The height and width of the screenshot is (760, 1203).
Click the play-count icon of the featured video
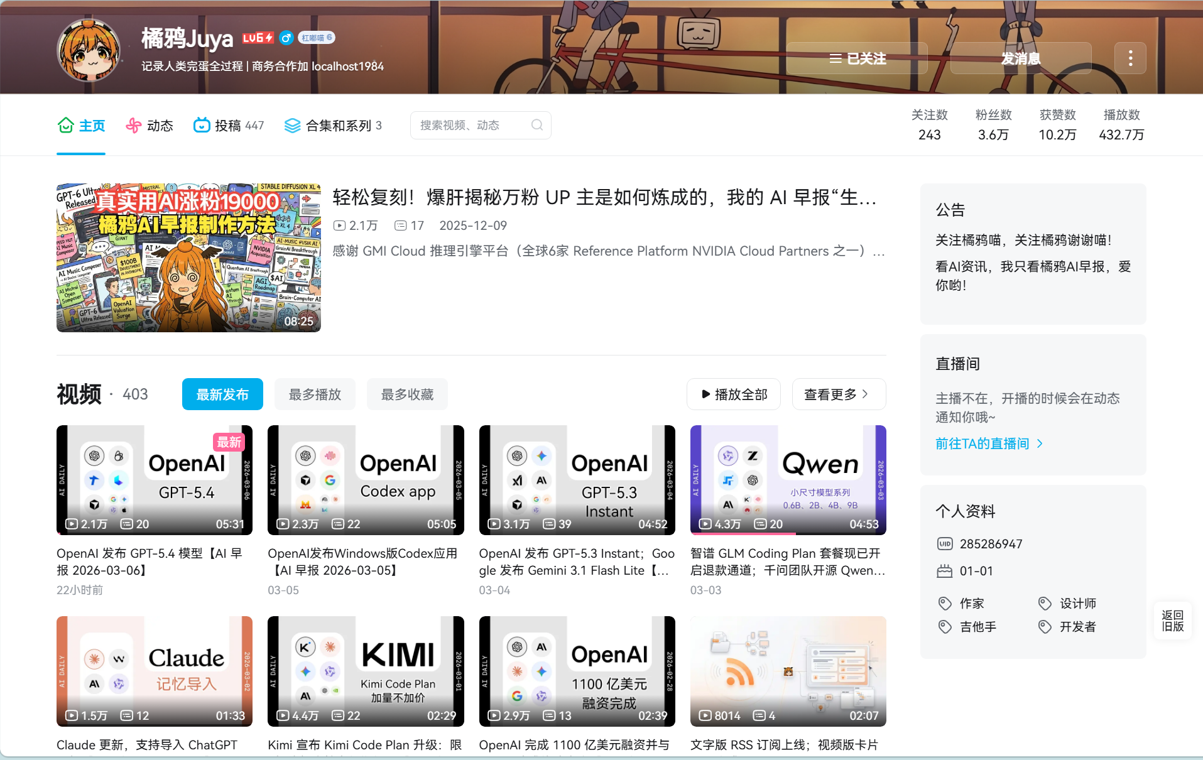tap(339, 225)
